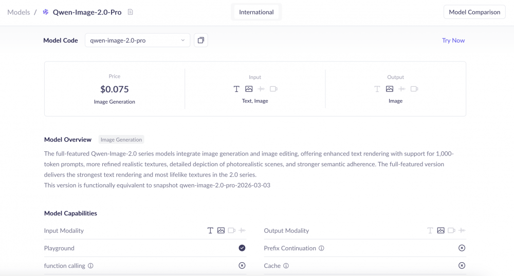Click the Cache info icon

[x=286, y=266]
